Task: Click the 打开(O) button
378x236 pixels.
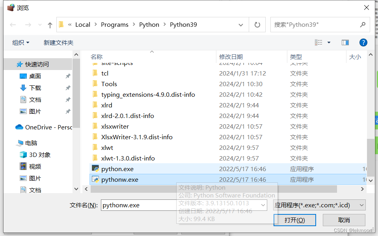Action: (x=294, y=220)
